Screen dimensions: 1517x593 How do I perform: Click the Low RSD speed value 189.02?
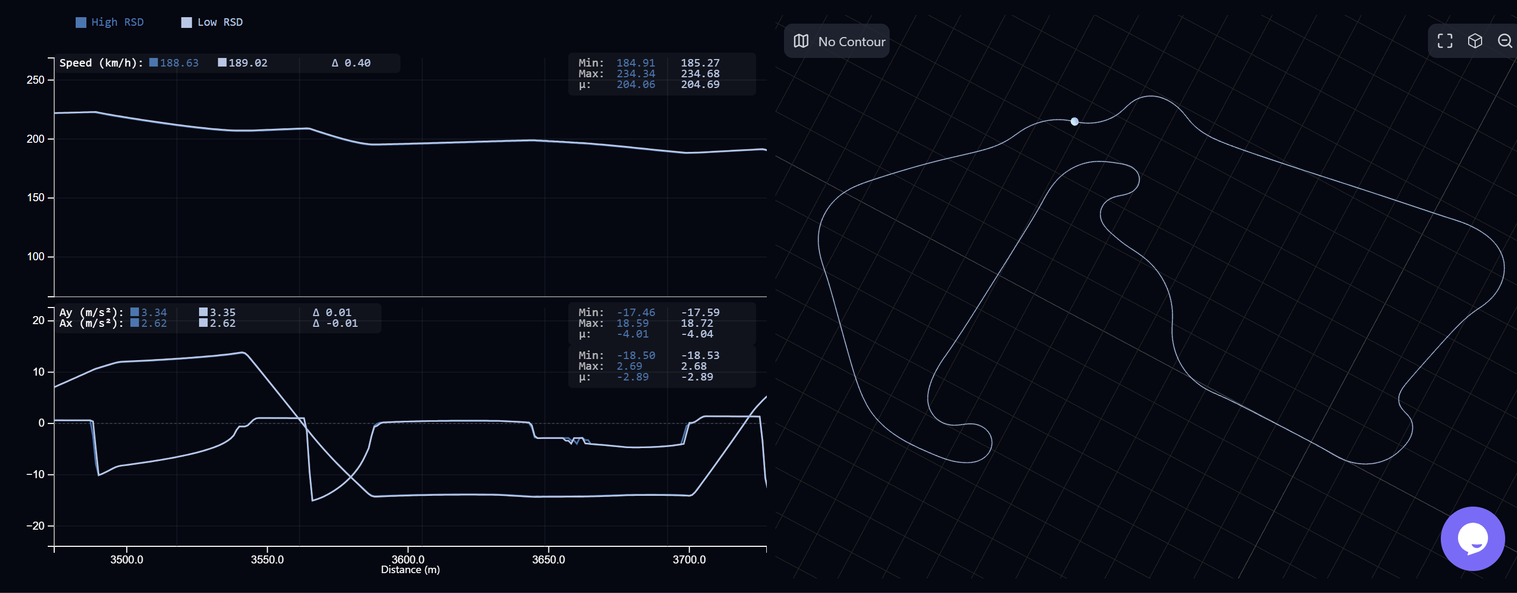click(x=248, y=63)
